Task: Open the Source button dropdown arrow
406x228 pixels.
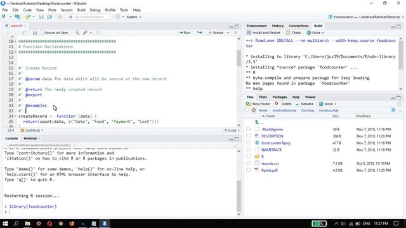Action: click(x=228, y=33)
